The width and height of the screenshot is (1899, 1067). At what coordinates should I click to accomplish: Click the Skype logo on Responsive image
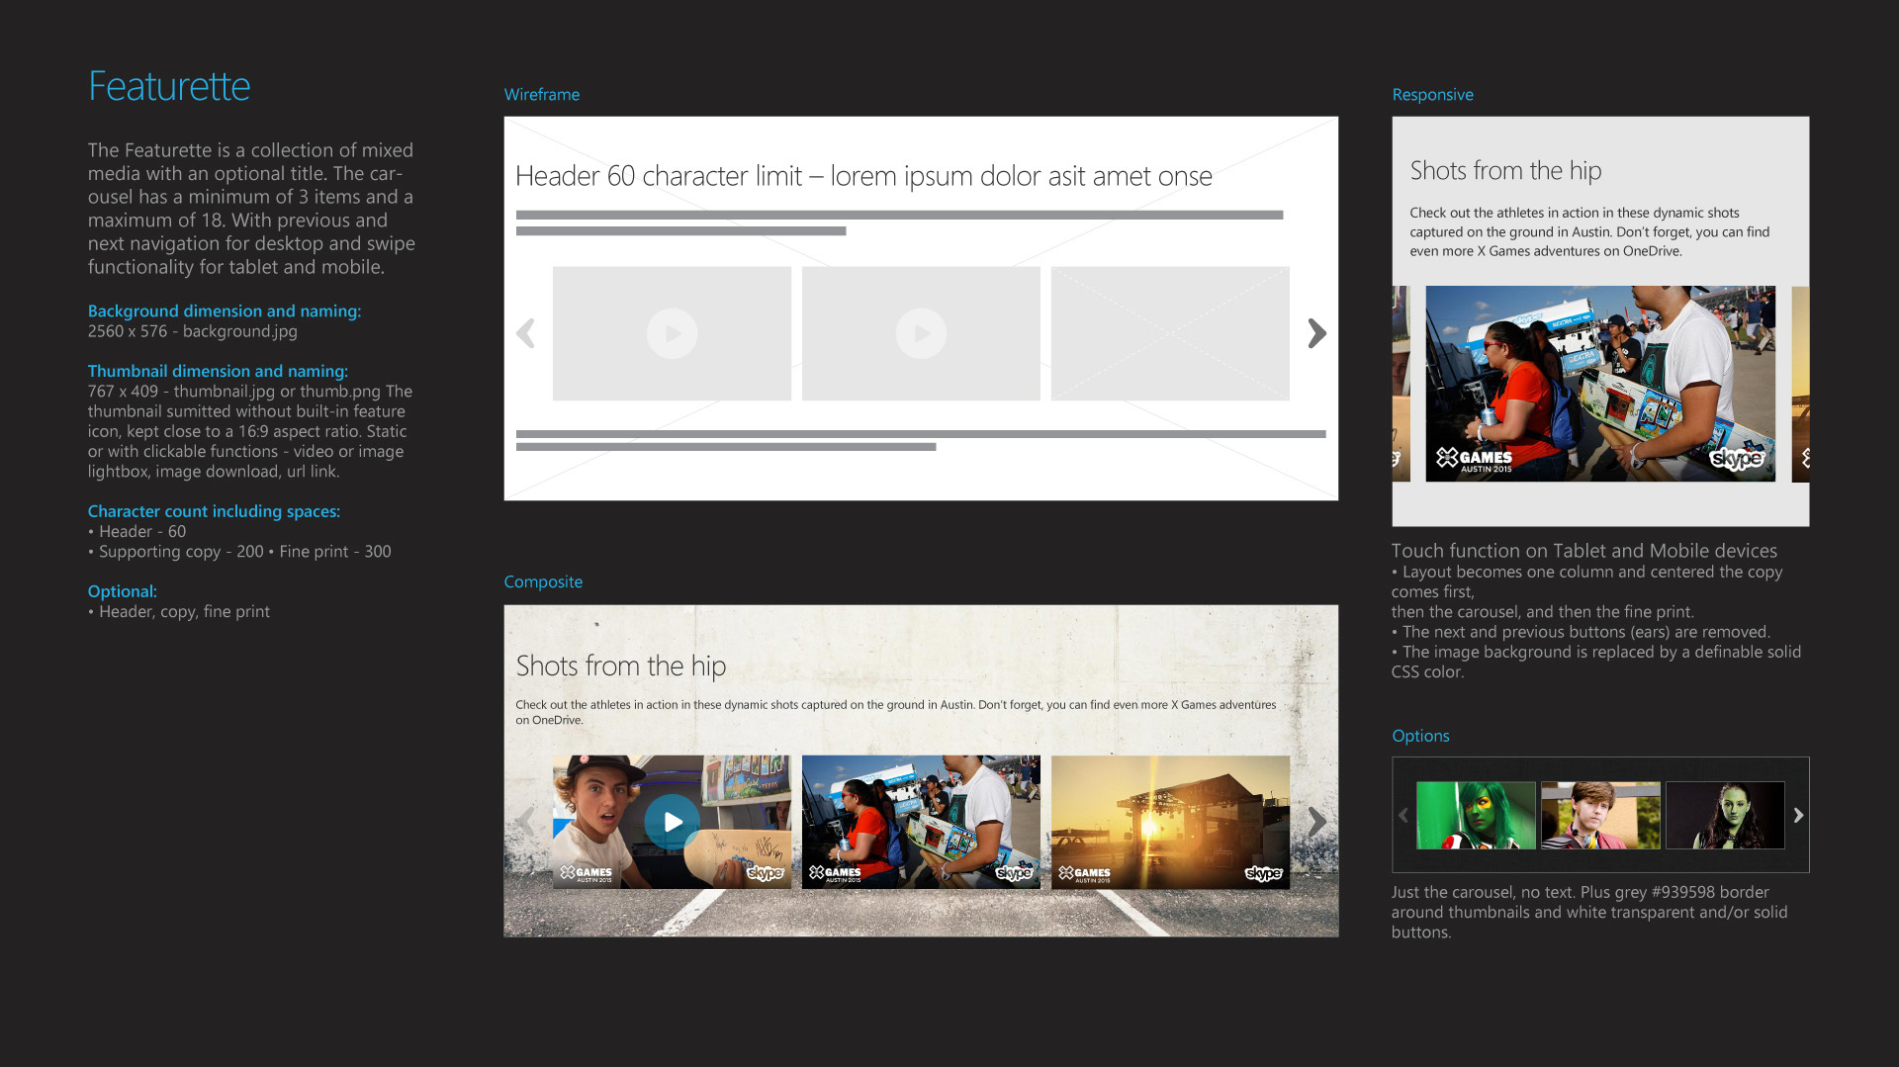click(x=1736, y=459)
